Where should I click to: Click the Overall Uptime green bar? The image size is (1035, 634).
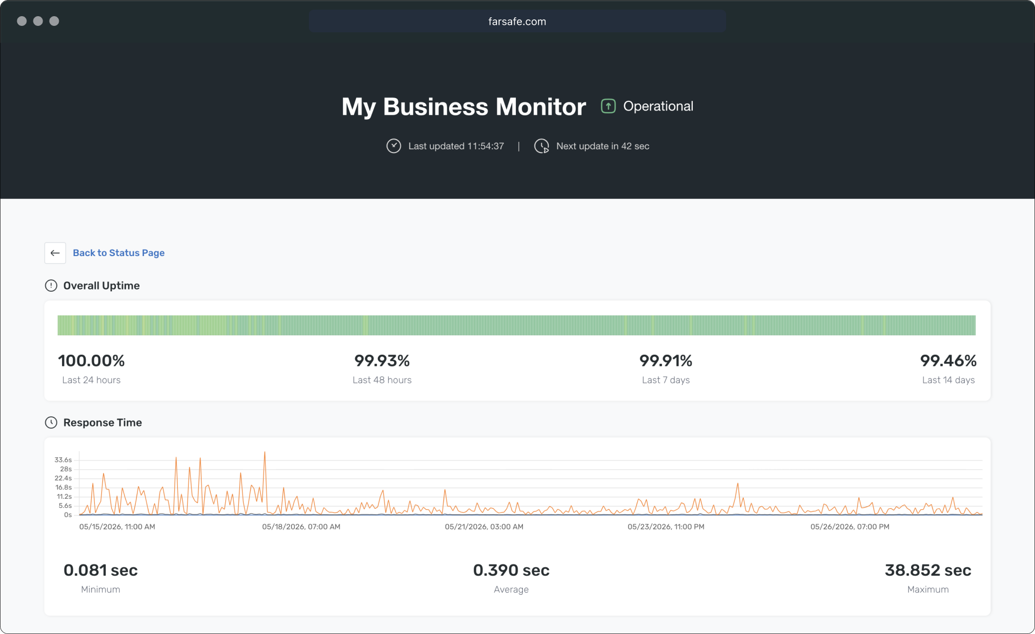(x=516, y=325)
